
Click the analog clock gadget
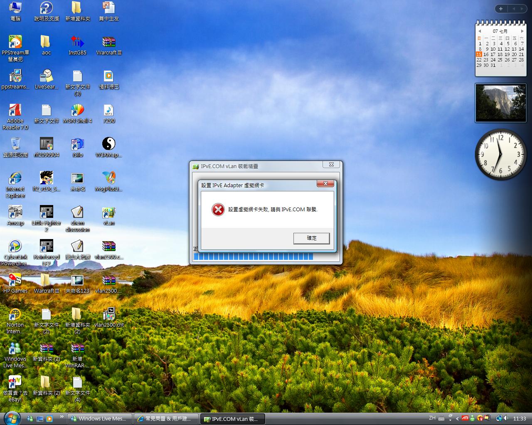coord(500,154)
